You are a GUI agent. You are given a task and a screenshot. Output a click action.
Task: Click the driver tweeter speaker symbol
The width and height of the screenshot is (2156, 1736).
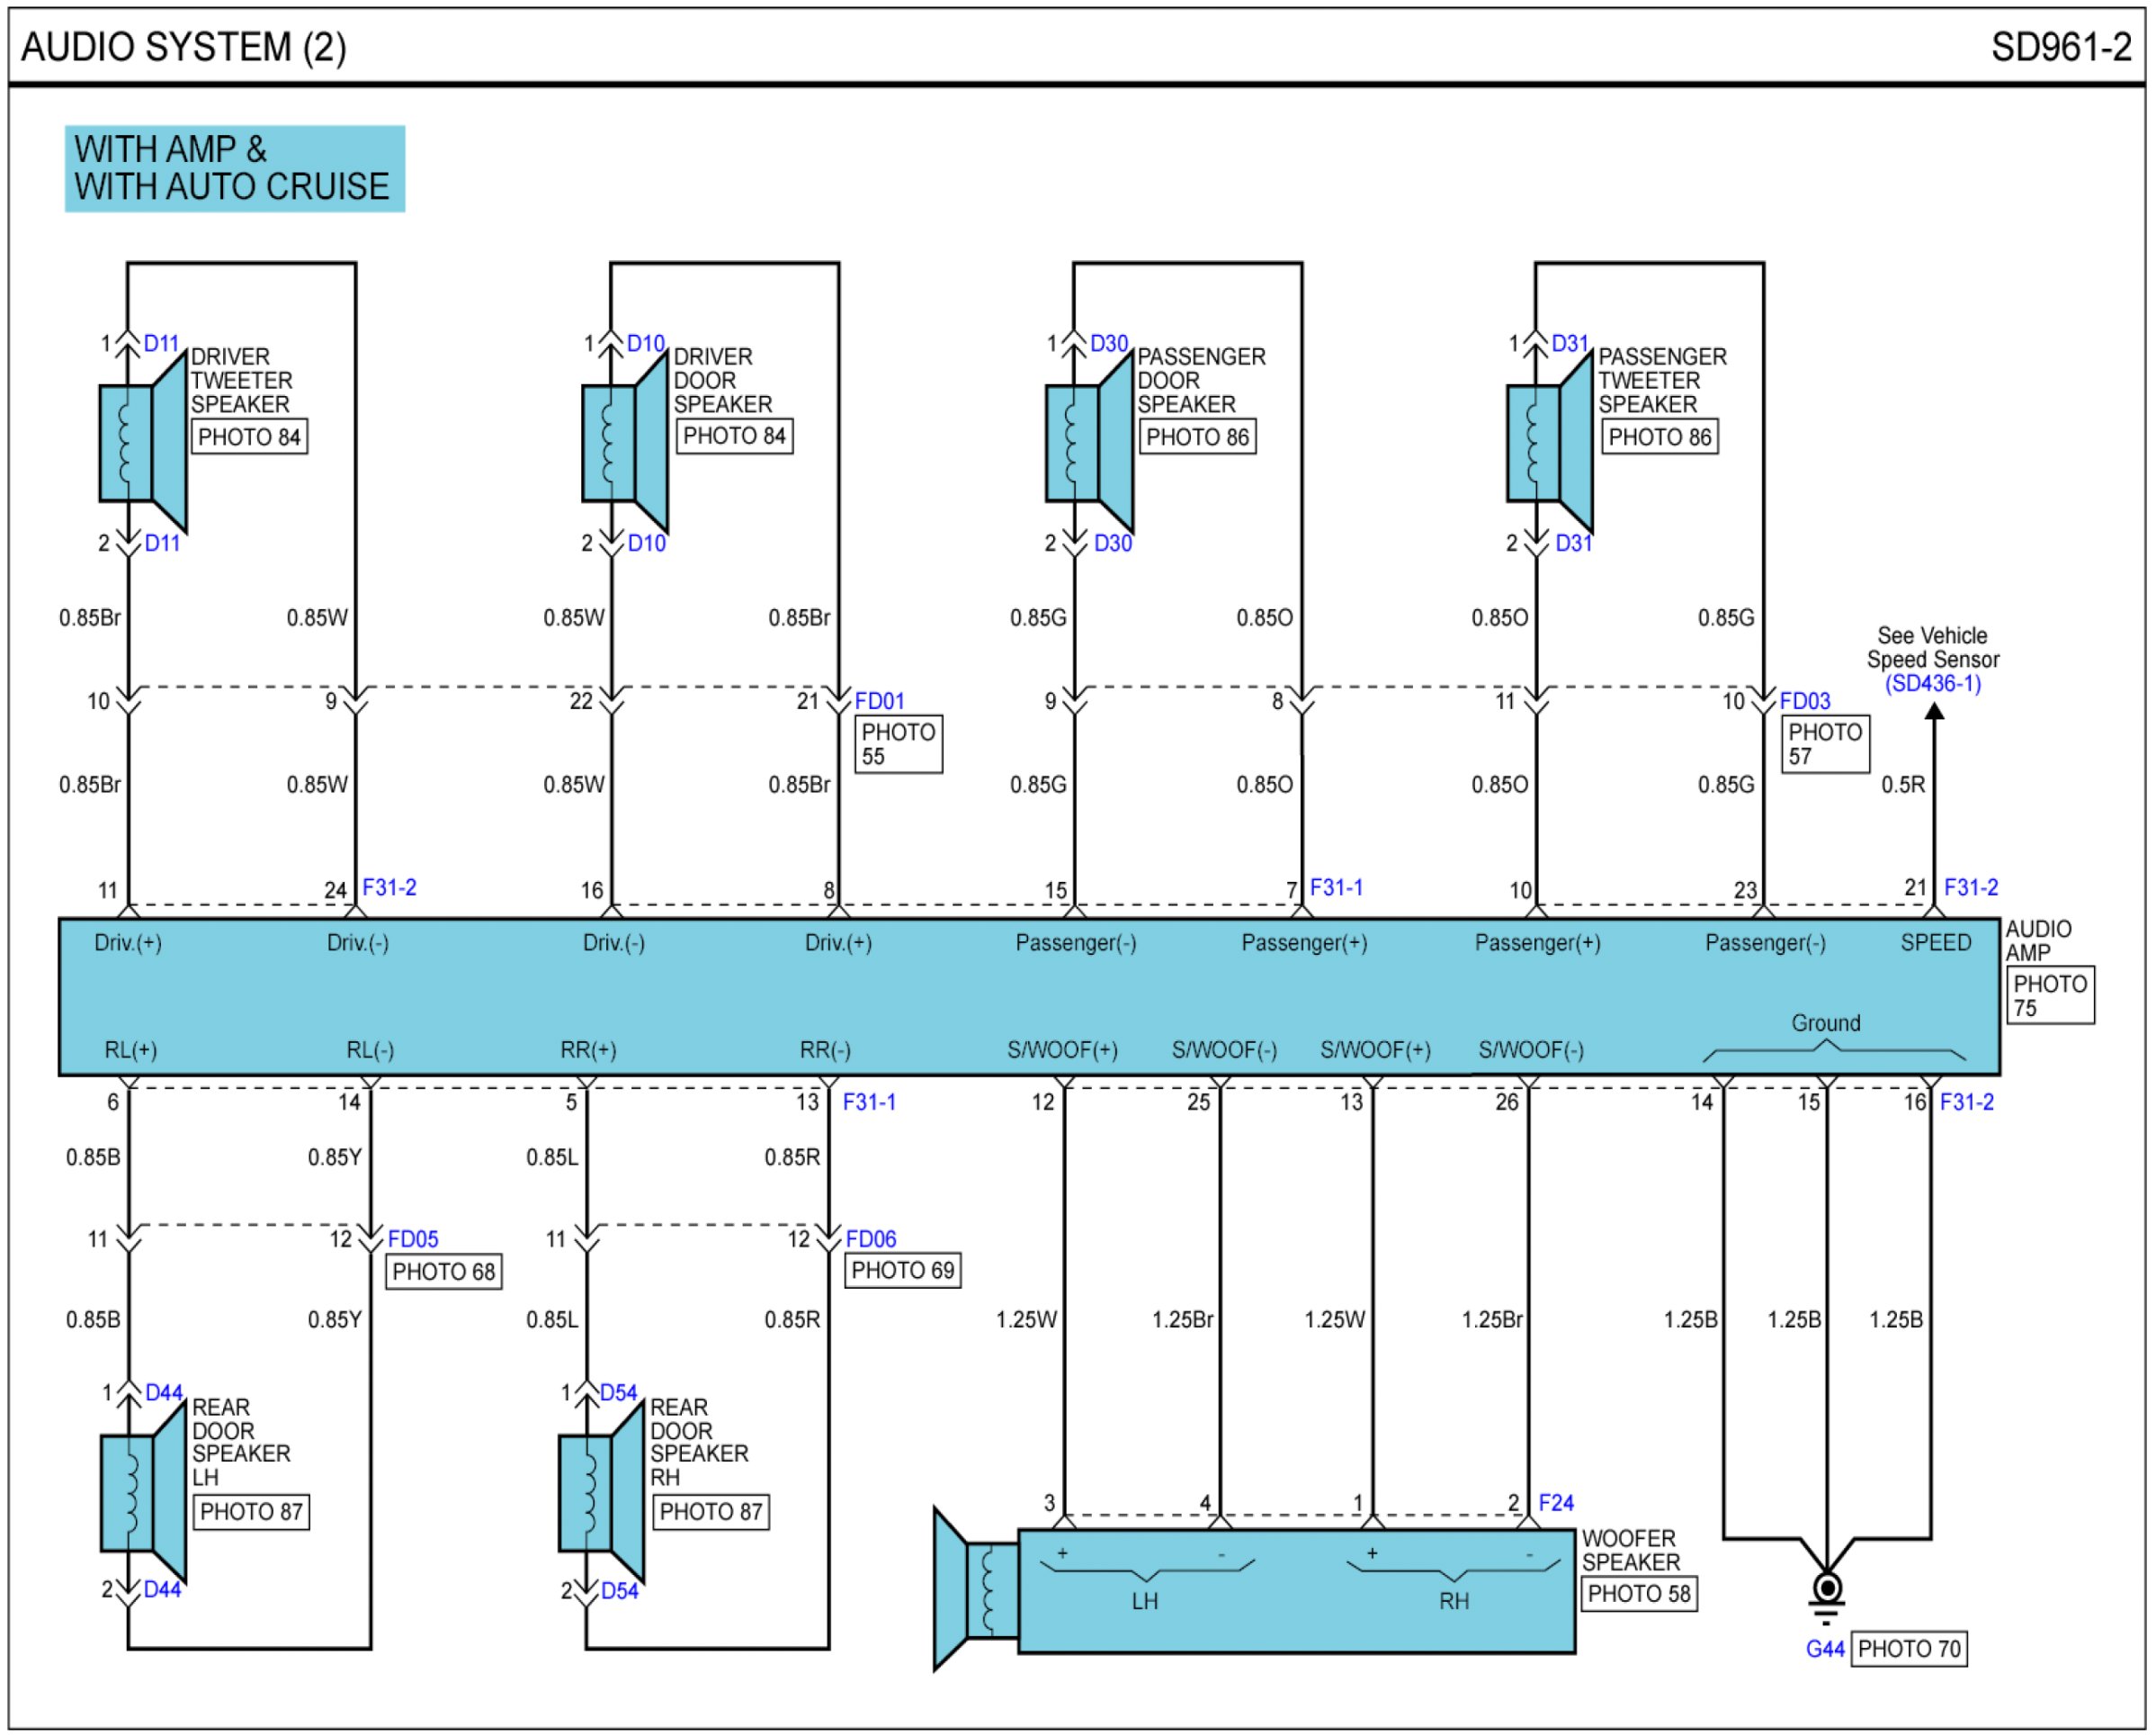tap(143, 442)
